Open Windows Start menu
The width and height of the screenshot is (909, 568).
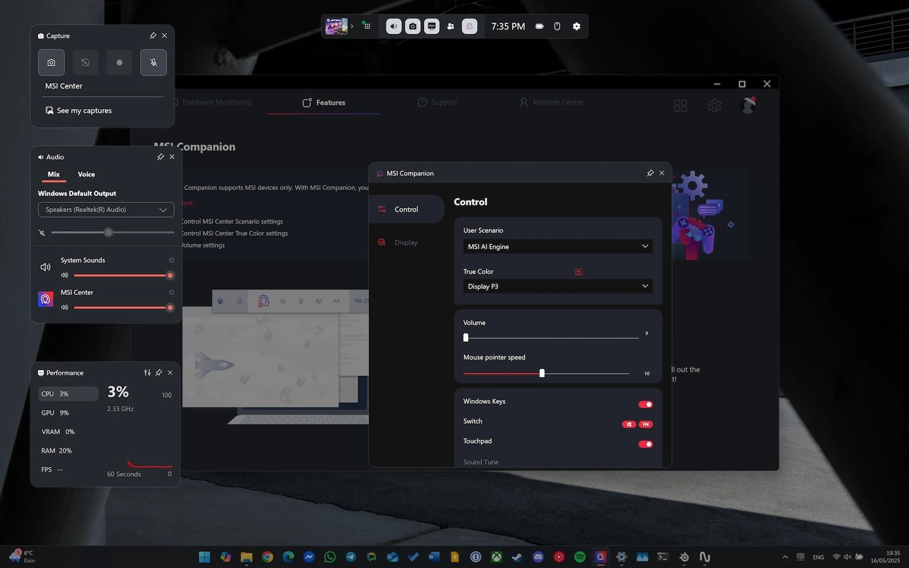point(205,557)
